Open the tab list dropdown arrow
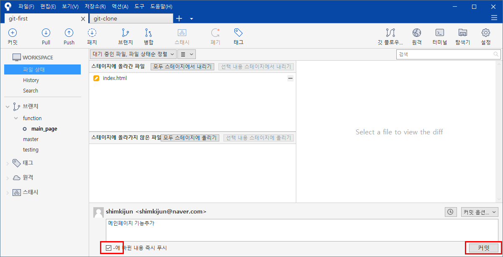Viewport: 503px width, 257px height. (x=191, y=19)
